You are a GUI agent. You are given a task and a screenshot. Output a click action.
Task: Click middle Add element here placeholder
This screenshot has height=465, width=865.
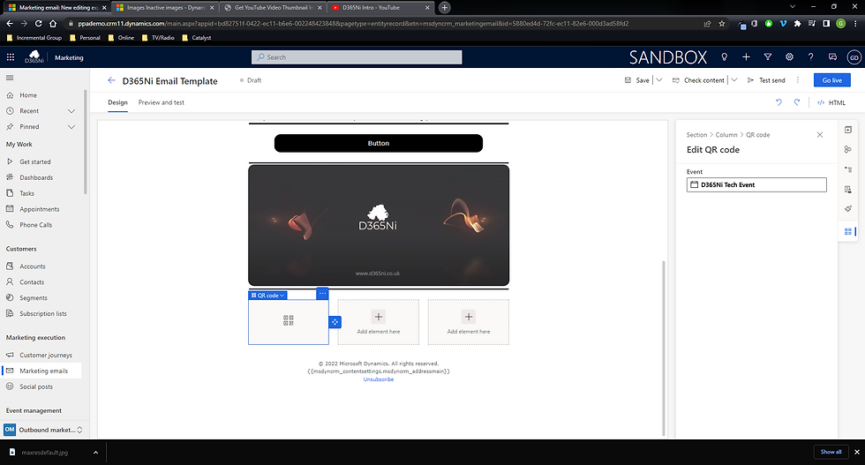pos(379,322)
